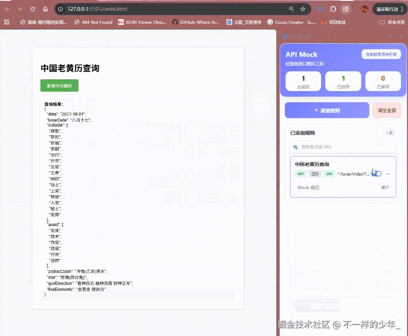Click the back navigation arrow
Viewport: 408px width, 336px height.
8,8
